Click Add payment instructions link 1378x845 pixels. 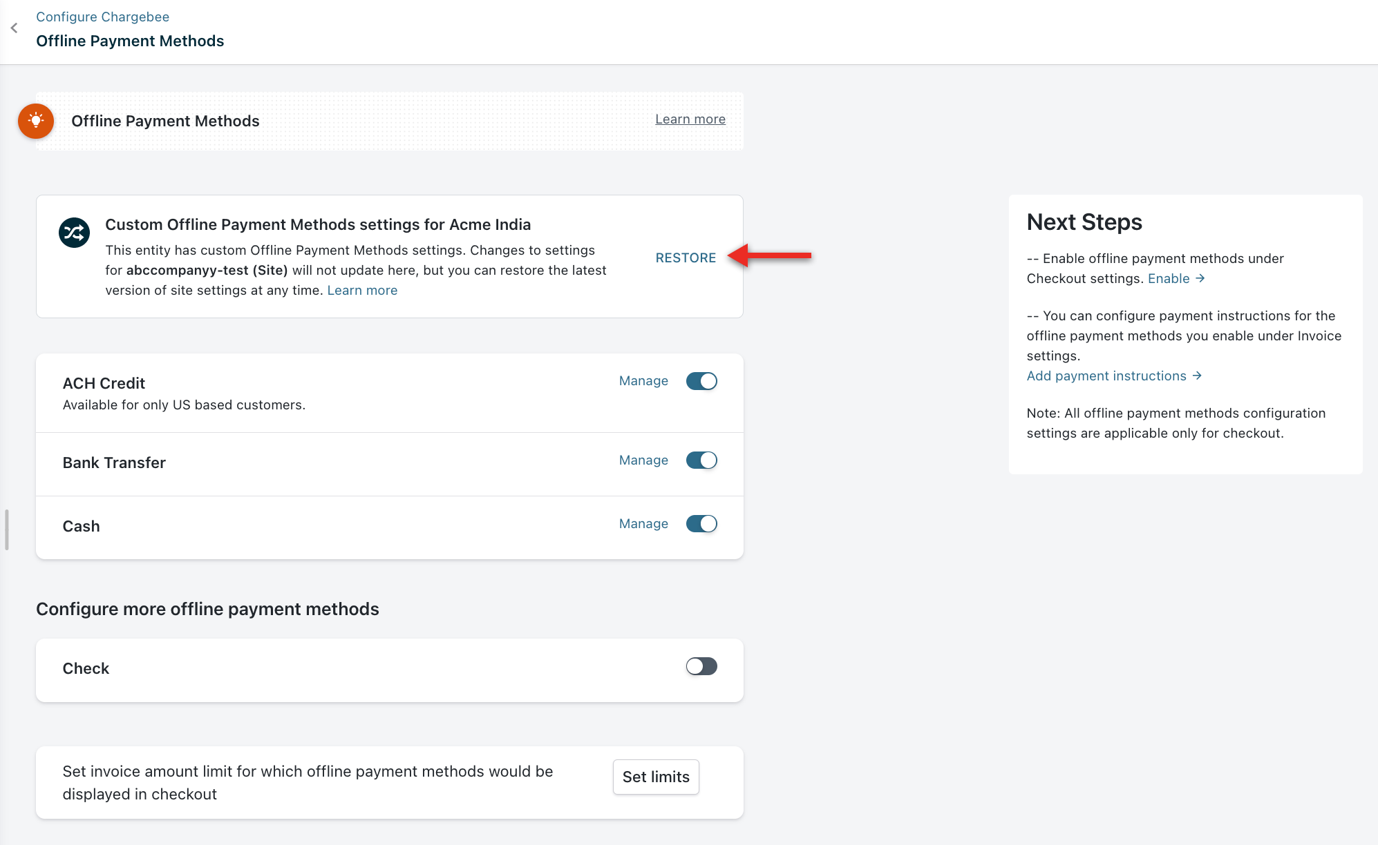(1106, 376)
